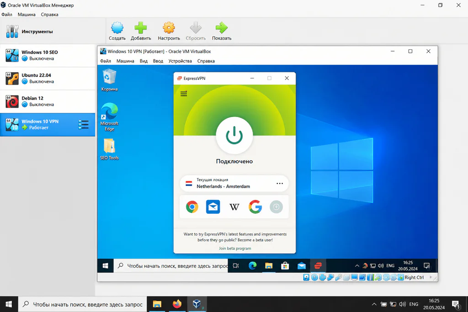The width and height of the screenshot is (468, 312).
Task: Open the Вид menu in the VM window
Action: (144, 61)
